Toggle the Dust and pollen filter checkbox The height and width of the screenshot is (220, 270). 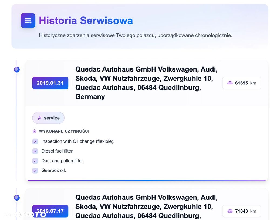(x=35, y=161)
